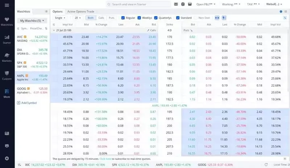This screenshot has width=290, height=168.
Task: Toggle the vertical sort layout icon
Action: coord(224,18)
